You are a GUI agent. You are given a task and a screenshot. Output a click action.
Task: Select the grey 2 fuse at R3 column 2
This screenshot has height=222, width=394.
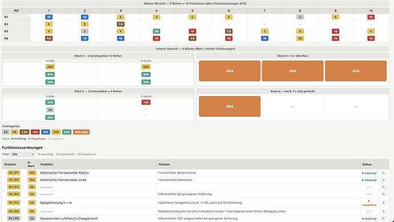85,31
